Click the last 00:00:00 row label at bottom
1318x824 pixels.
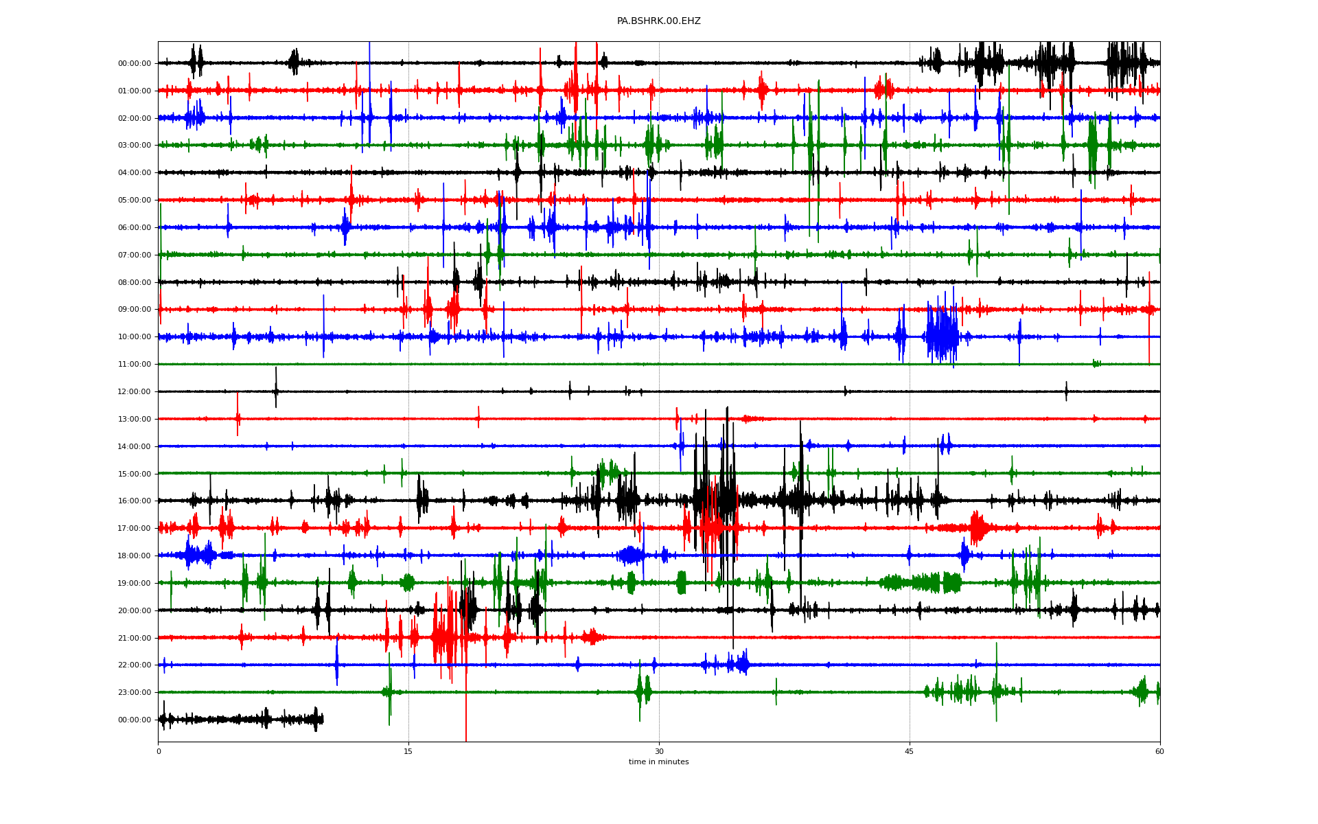135,720
